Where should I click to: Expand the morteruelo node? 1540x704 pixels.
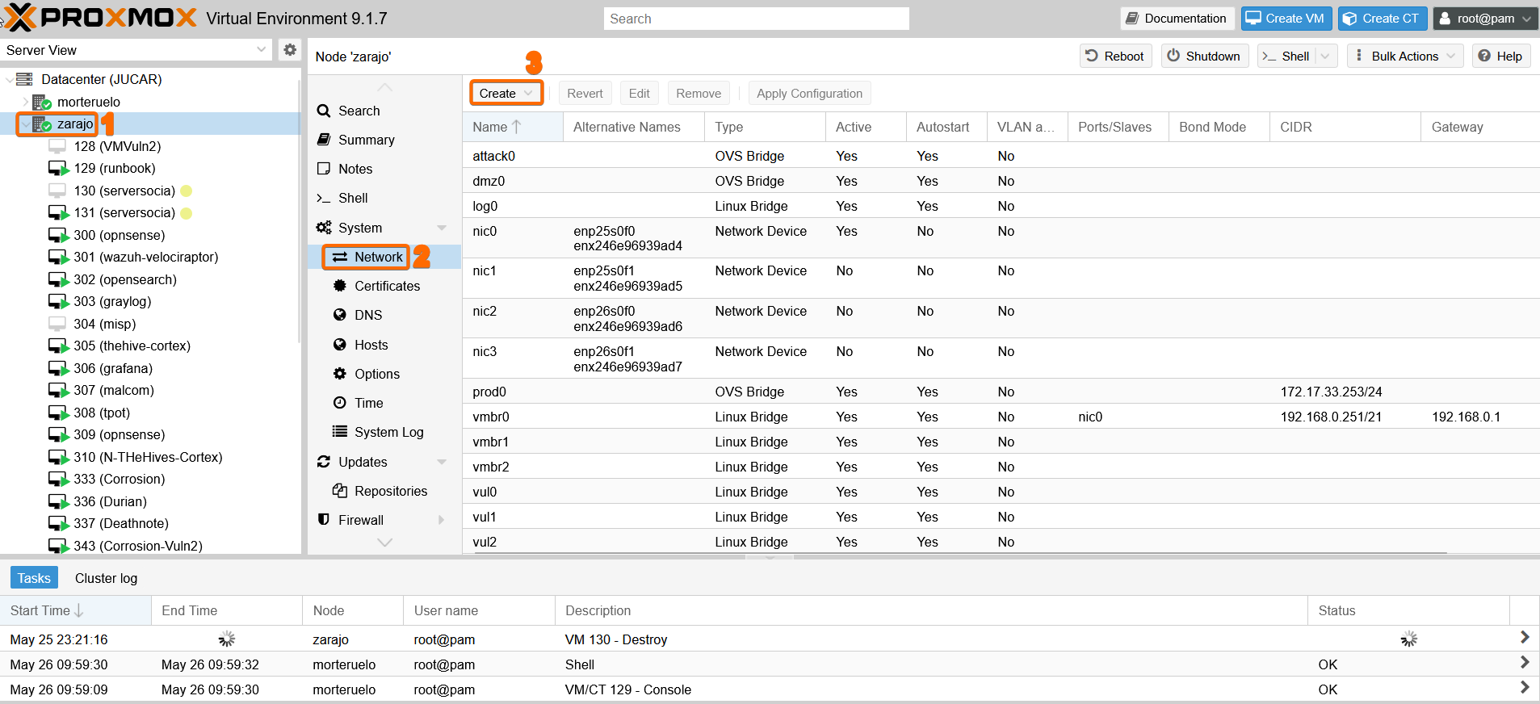25,102
